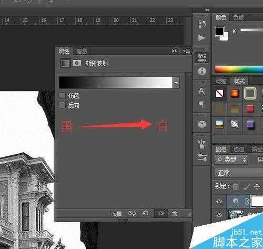The height and width of the screenshot is (249, 263).
Task: Open the 3D panel cube icon
Action: coord(202,124)
